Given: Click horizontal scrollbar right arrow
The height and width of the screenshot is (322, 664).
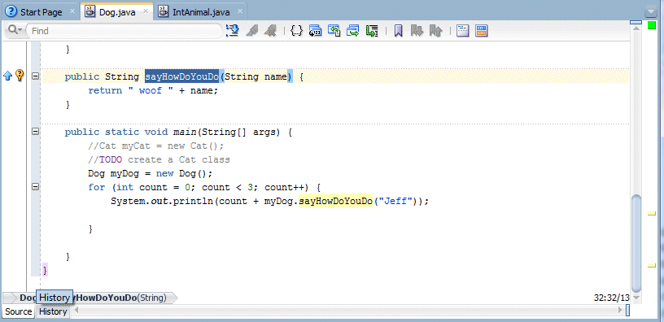Looking at the screenshot, I should pyautogui.click(x=620, y=310).
